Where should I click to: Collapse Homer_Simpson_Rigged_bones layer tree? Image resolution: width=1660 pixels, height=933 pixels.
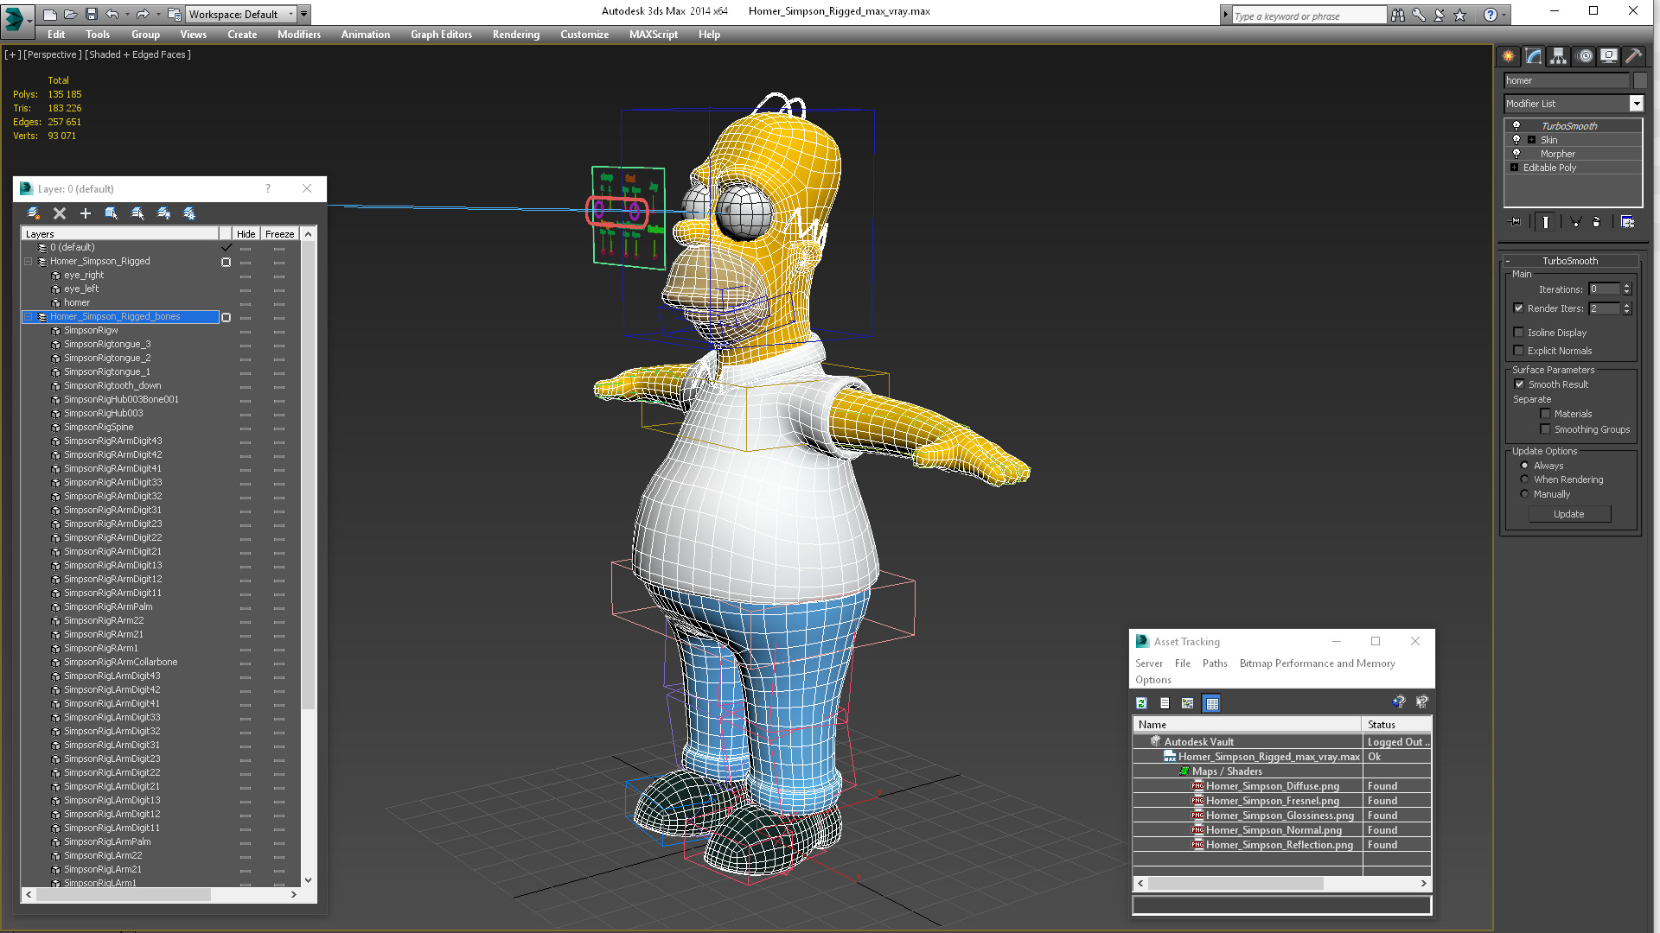pyautogui.click(x=28, y=317)
